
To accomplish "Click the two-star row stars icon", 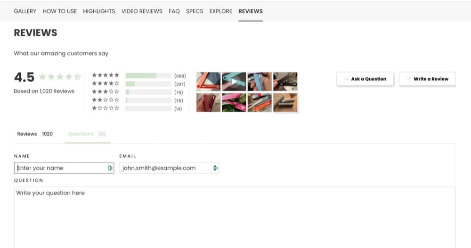I will click(x=106, y=100).
